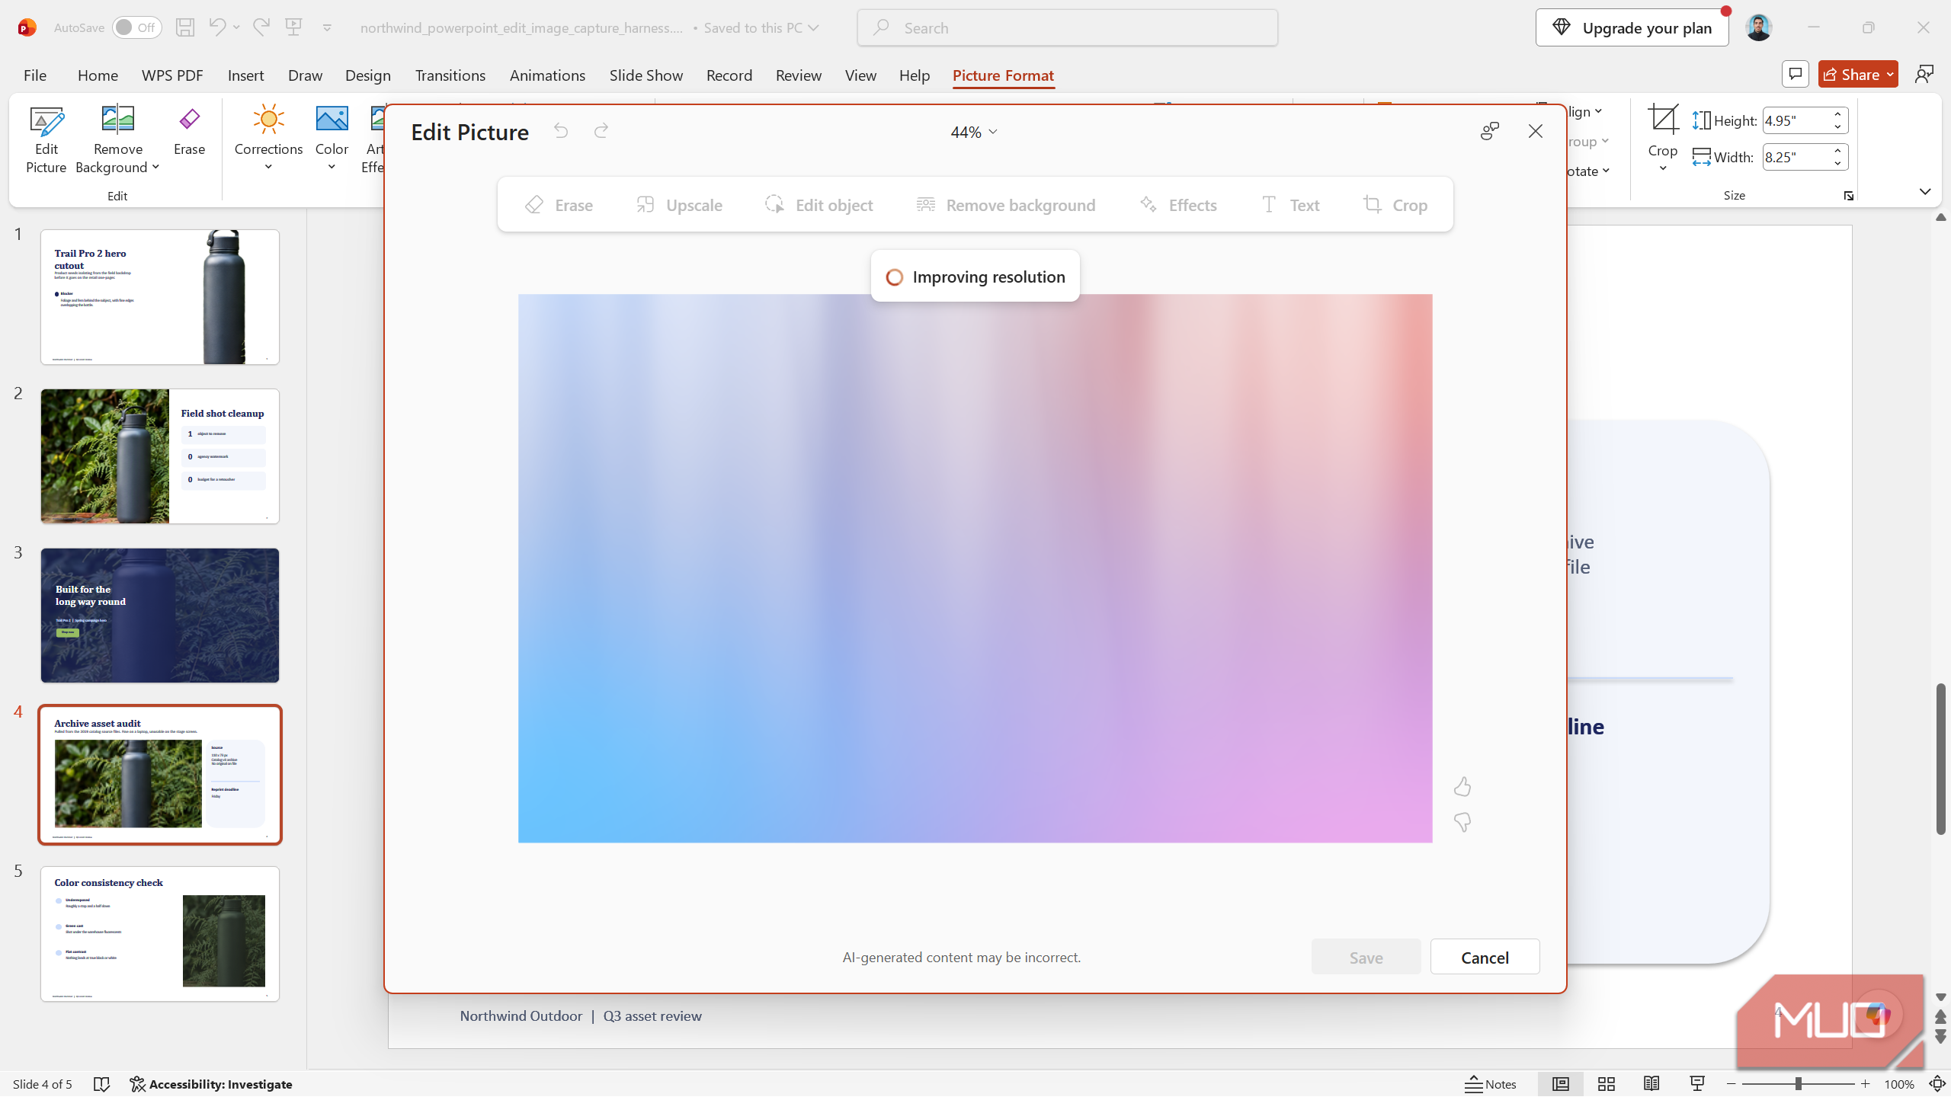Click the Height input field

tap(1796, 120)
